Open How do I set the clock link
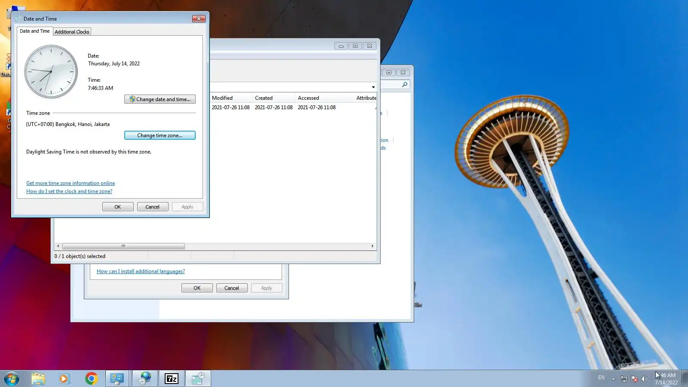Image resolution: width=688 pixels, height=387 pixels. coord(69,191)
